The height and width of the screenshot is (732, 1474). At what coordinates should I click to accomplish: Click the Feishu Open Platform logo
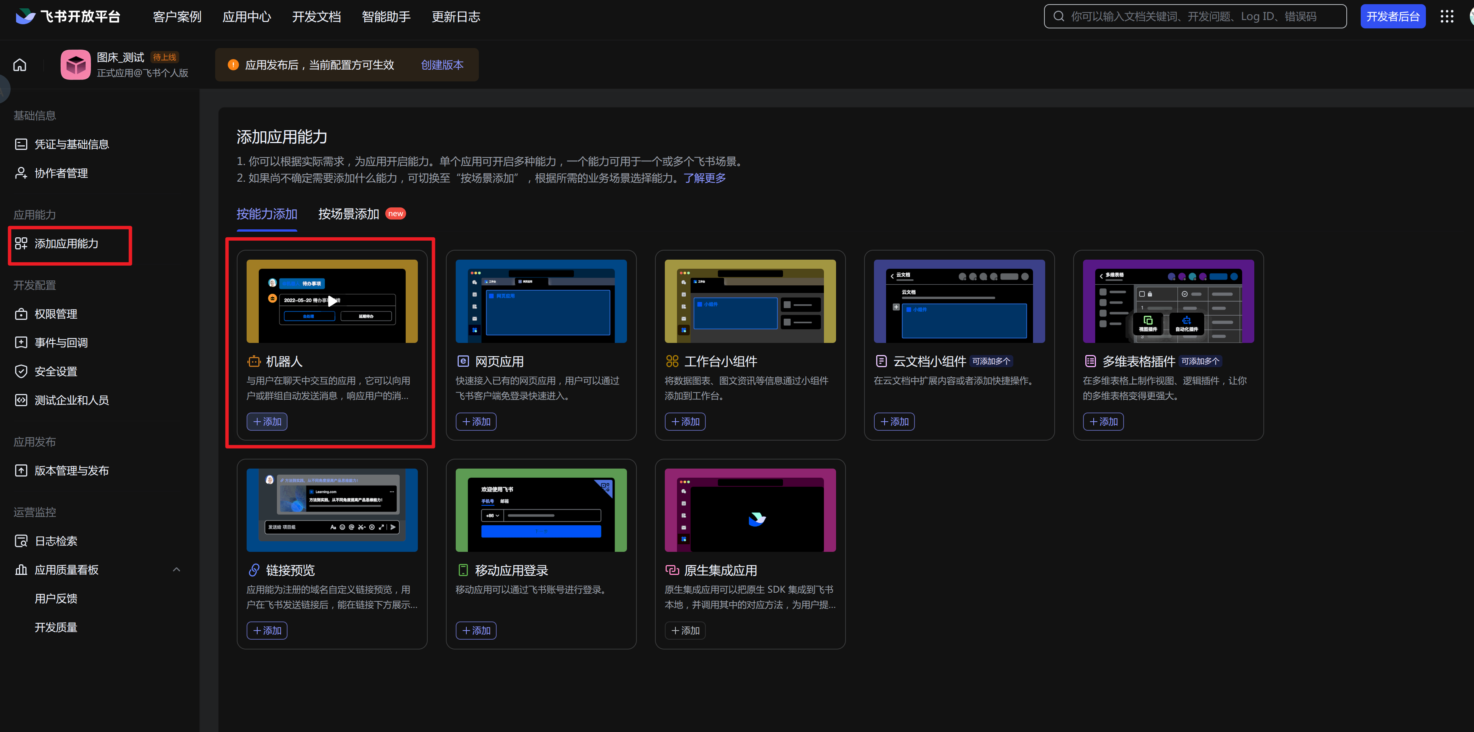coord(67,17)
